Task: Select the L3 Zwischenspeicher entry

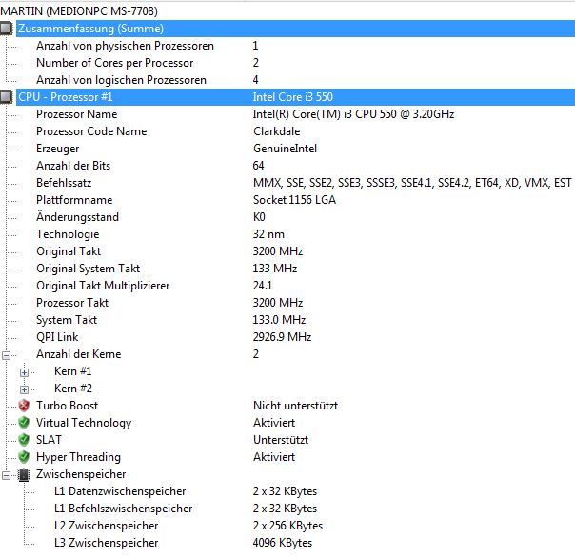Action: click(x=106, y=543)
